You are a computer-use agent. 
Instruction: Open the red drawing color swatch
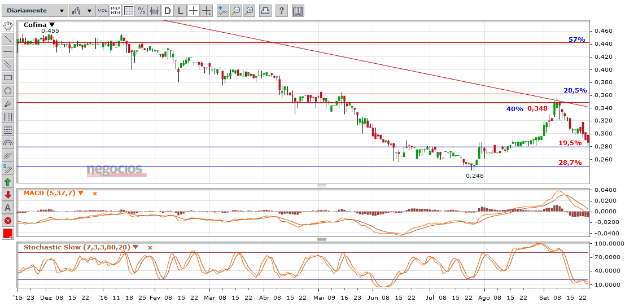(x=8, y=234)
